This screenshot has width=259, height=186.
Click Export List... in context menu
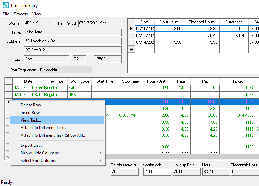32,145
